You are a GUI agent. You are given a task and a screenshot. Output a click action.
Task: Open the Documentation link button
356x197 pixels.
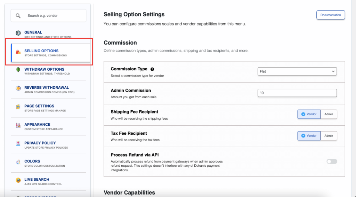tap(331, 15)
